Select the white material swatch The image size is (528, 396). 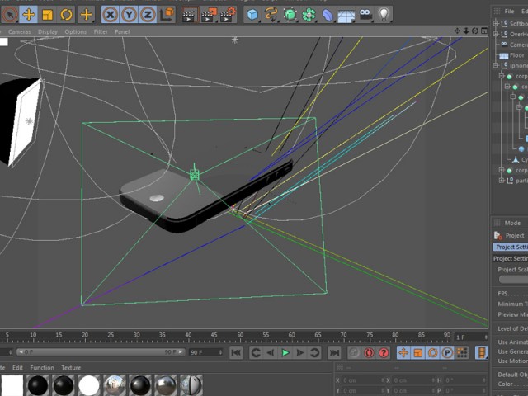[89, 385]
